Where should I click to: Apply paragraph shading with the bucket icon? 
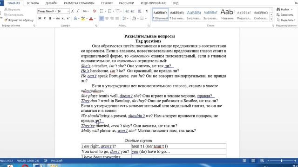coord(134,19)
